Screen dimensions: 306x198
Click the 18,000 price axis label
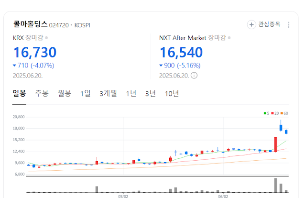(19, 128)
